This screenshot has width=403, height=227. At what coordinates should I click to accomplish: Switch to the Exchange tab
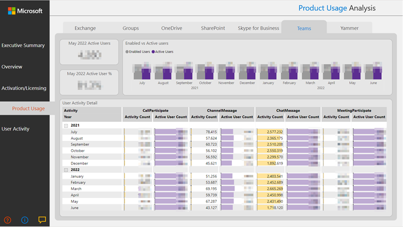(85, 28)
